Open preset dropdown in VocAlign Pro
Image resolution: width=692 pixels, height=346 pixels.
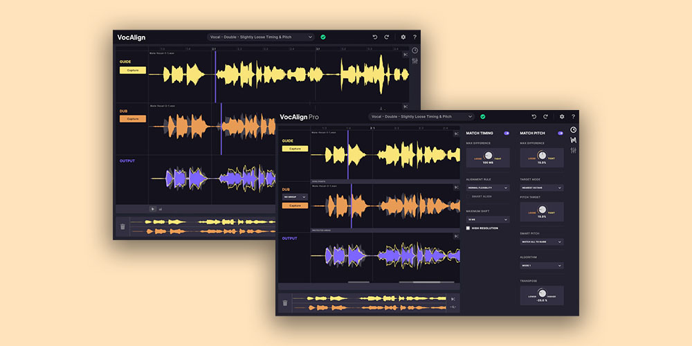(421, 117)
